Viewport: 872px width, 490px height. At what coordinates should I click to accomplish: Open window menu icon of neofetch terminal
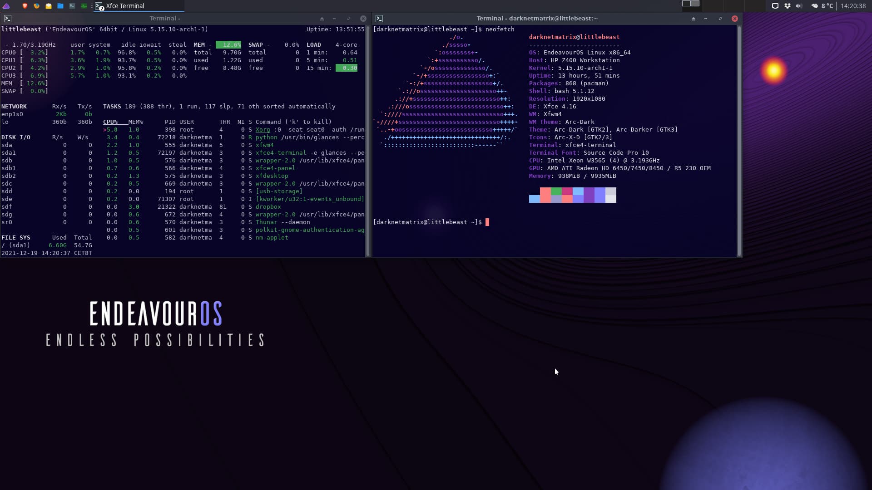[379, 19]
